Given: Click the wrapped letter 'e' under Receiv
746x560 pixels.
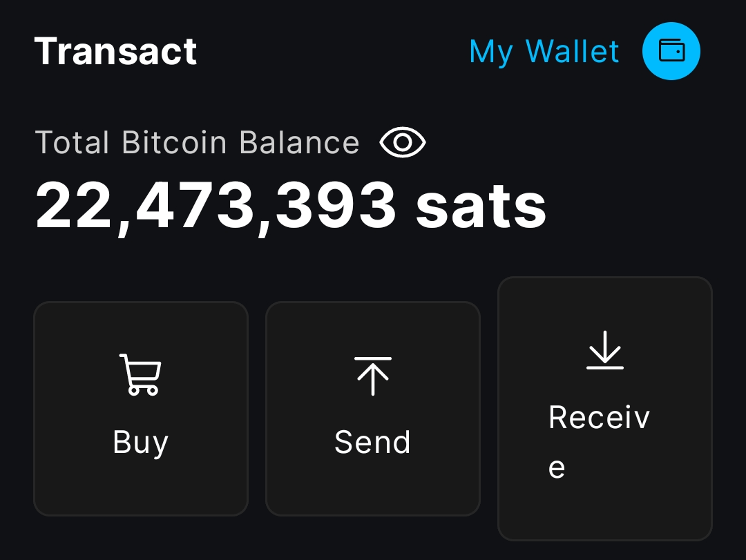Looking at the screenshot, I should click(557, 468).
